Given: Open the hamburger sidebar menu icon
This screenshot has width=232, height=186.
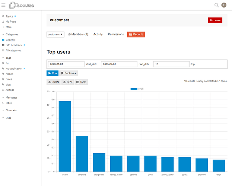Looking at the screenshot, I should point(3,5).
